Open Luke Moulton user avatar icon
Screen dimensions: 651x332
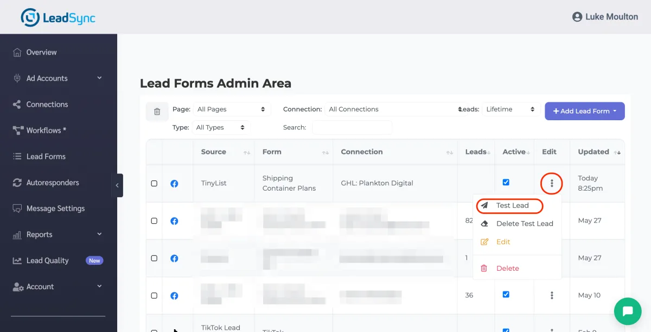click(x=577, y=17)
